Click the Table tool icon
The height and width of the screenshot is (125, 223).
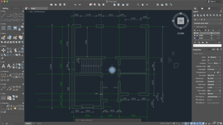tap(3, 98)
